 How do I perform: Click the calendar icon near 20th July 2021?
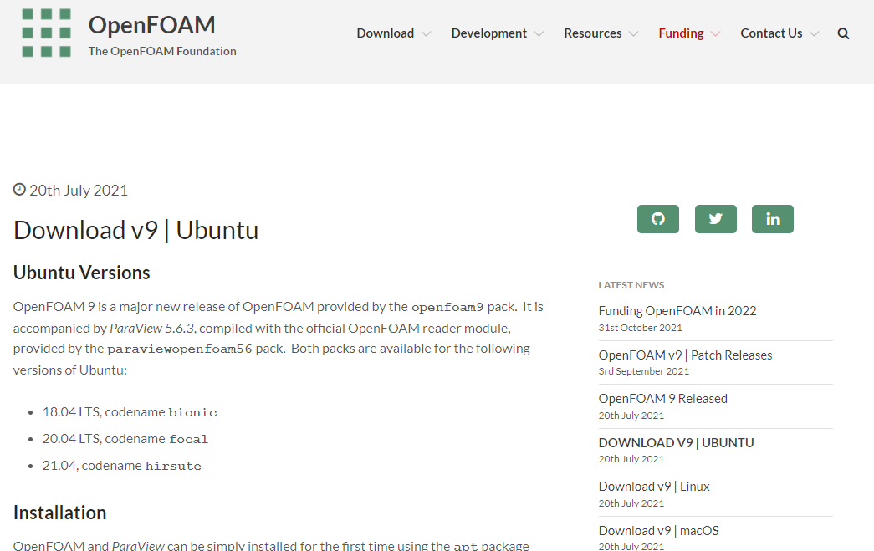coord(18,190)
